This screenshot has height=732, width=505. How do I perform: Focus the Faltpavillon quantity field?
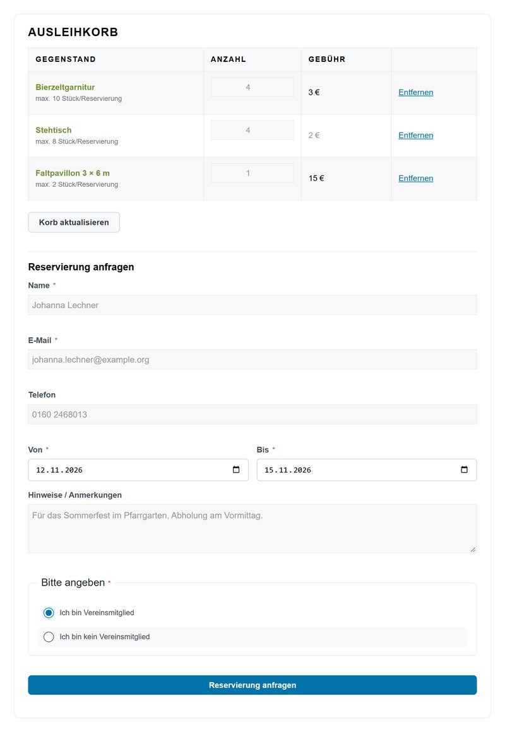[x=252, y=173]
